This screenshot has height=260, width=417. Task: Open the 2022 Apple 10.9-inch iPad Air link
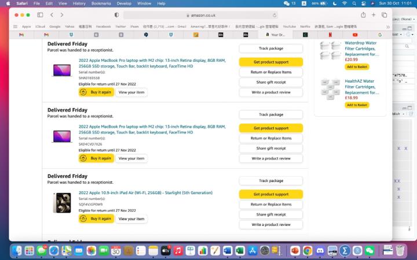point(145,192)
